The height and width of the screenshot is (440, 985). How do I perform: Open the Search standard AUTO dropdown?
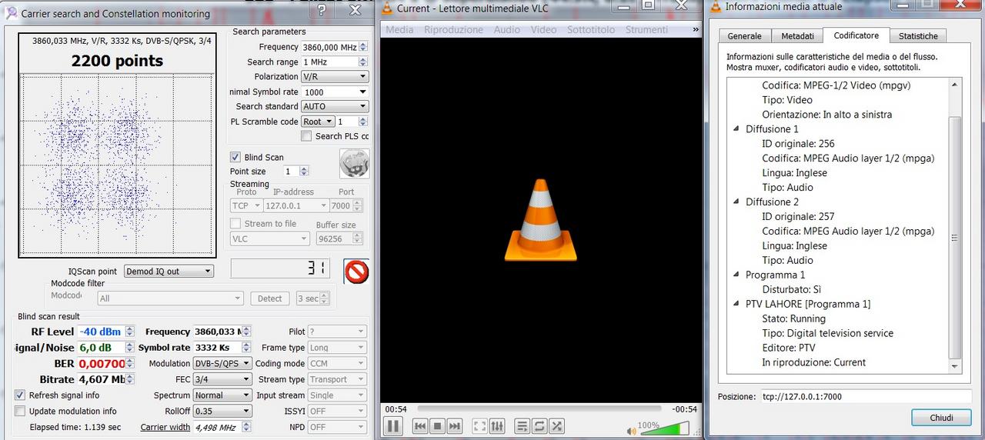(x=334, y=106)
